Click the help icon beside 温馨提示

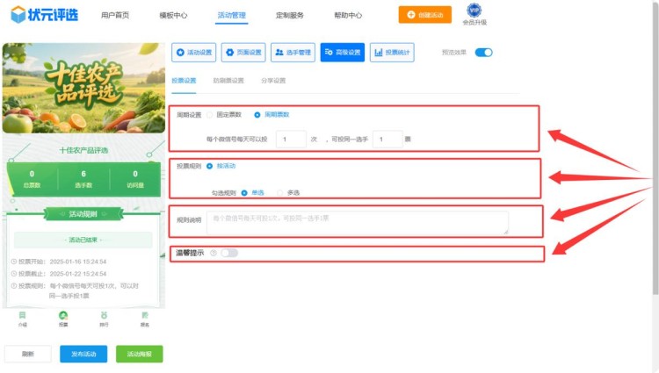pos(213,253)
